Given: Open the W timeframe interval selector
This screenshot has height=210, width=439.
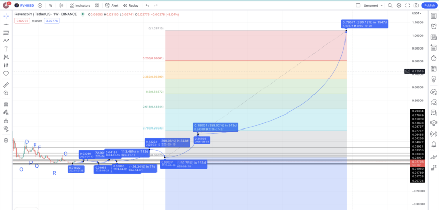Looking at the screenshot, I should click(x=51, y=5).
